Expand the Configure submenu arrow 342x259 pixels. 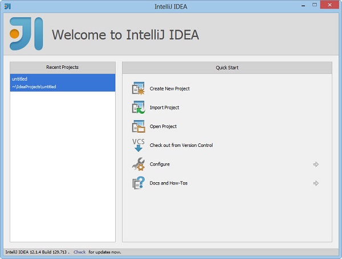316,165
